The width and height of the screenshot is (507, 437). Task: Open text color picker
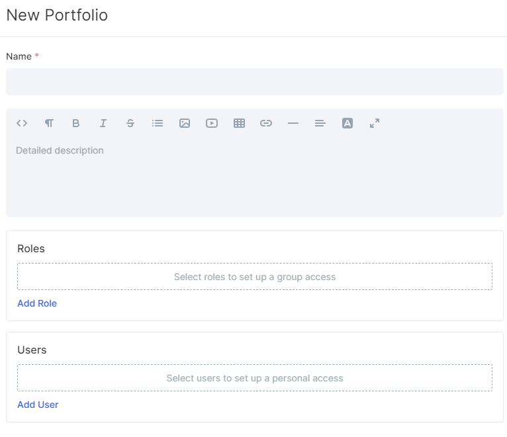point(347,123)
